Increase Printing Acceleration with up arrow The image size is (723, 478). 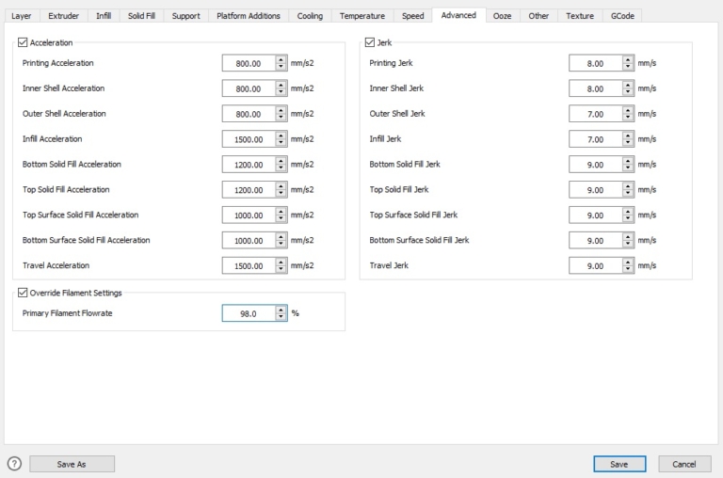click(x=281, y=59)
